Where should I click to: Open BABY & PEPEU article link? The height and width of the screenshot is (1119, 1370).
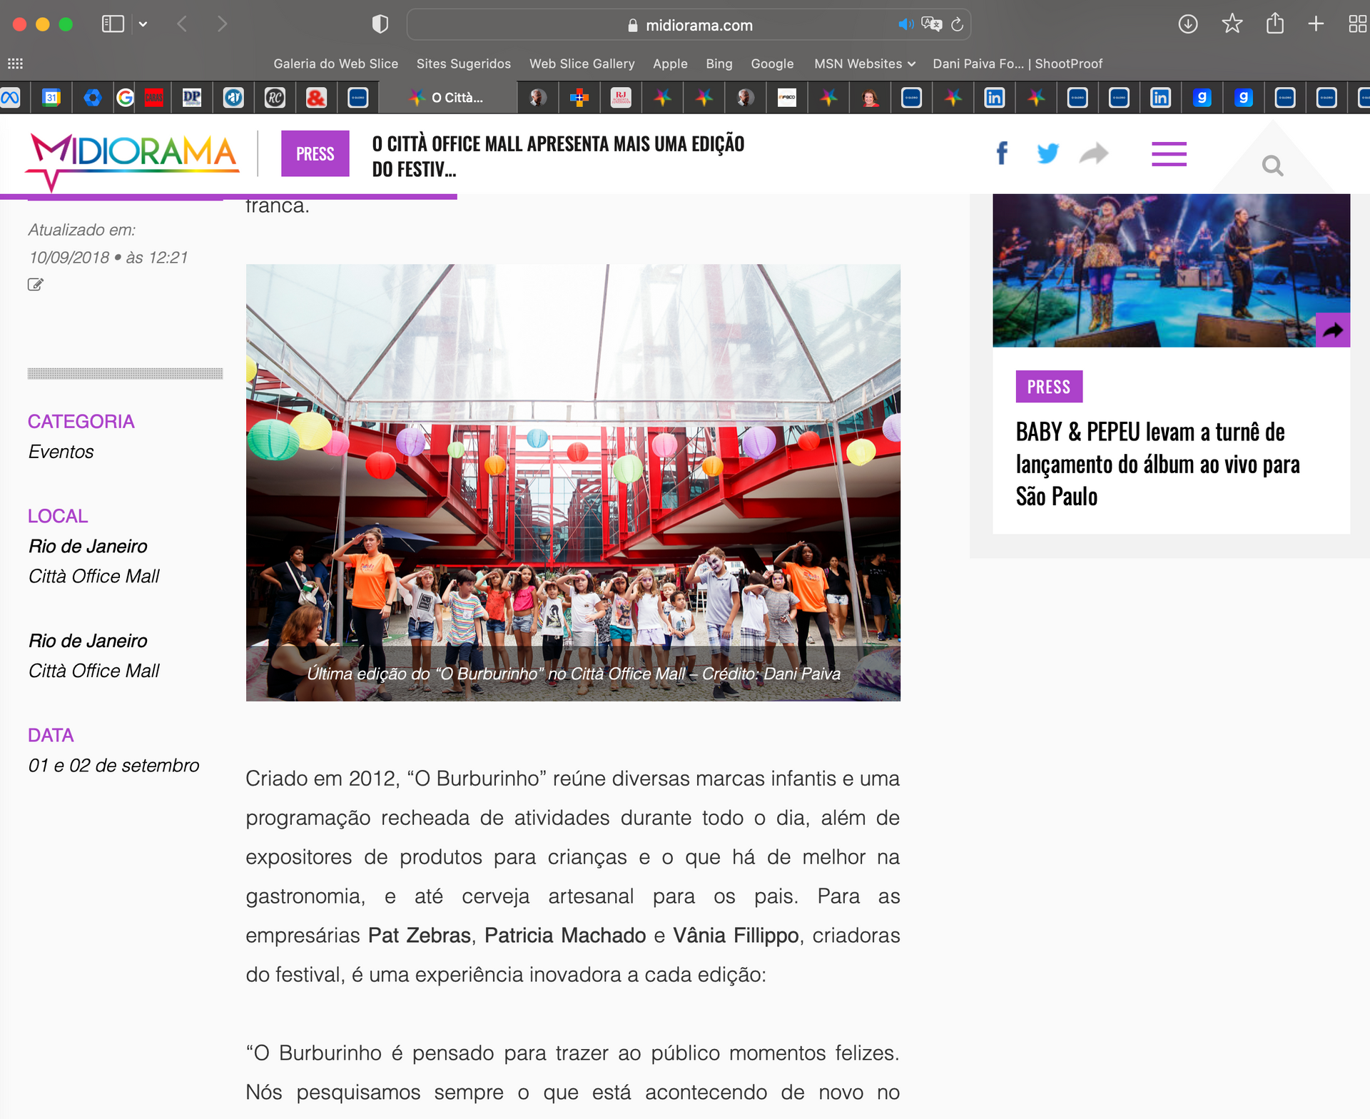click(x=1157, y=464)
